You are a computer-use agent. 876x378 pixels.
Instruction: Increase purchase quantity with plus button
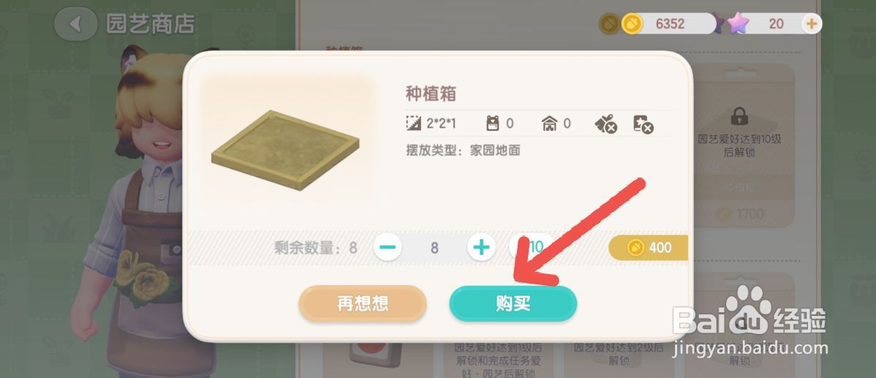(482, 247)
